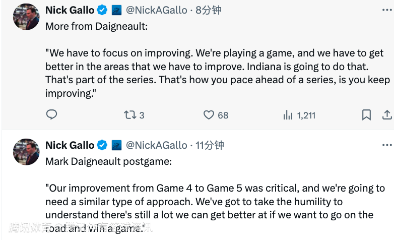The height and width of the screenshot is (240, 394).
Task: Click verified badge on first Nick Gallo tweet
Action: [x=102, y=10]
